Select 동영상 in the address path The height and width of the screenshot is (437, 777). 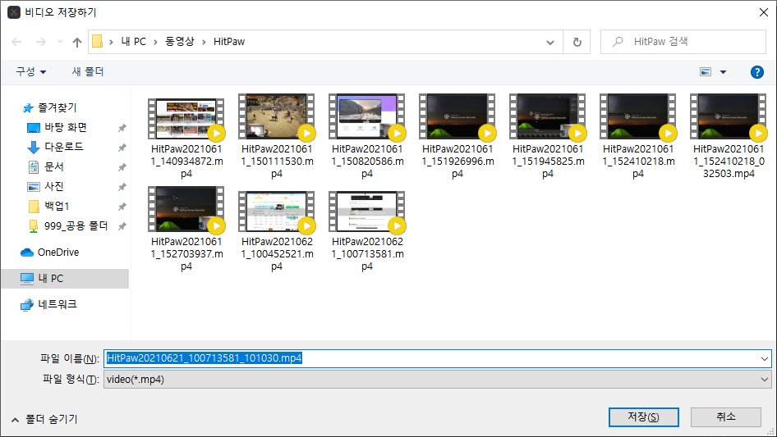click(179, 42)
